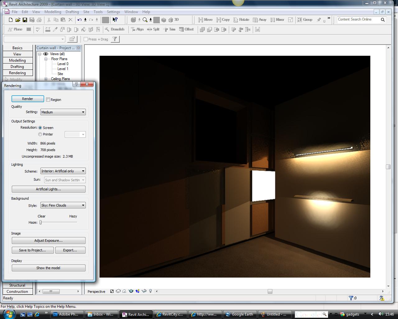Open the rendering teapot icon in view bar
398x319 pixels.
[x=131, y=291]
